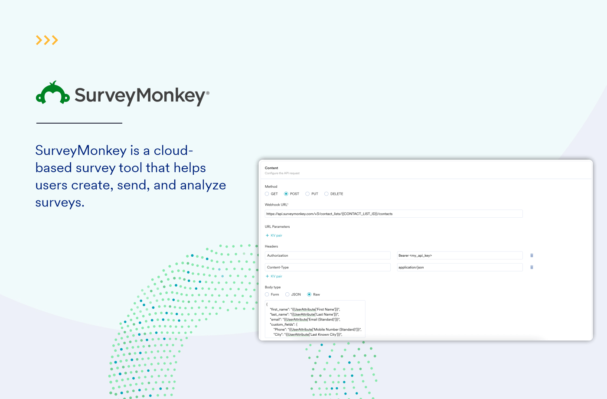Select the DELETE method radio button

[x=326, y=194]
